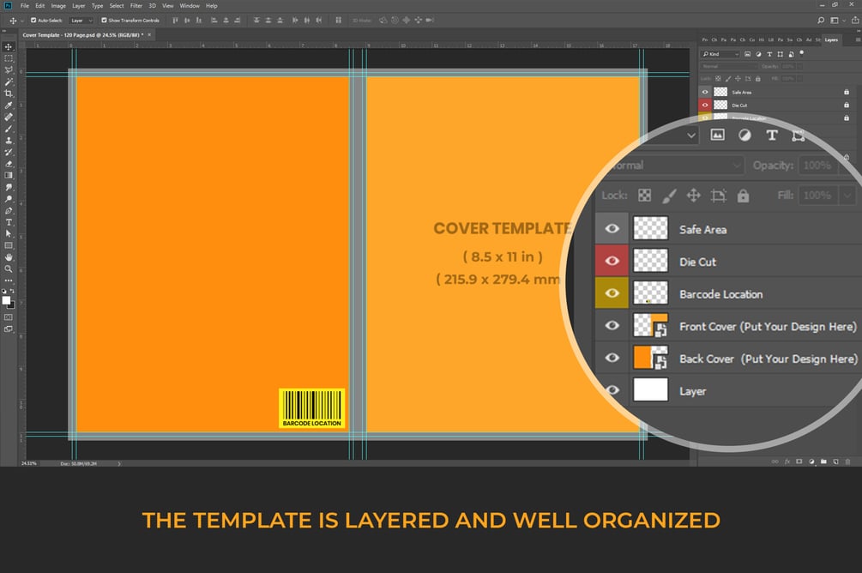Open the Kind filter dropdown
Image resolution: width=862 pixels, height=573 pixels.
(x=720, y=54)
